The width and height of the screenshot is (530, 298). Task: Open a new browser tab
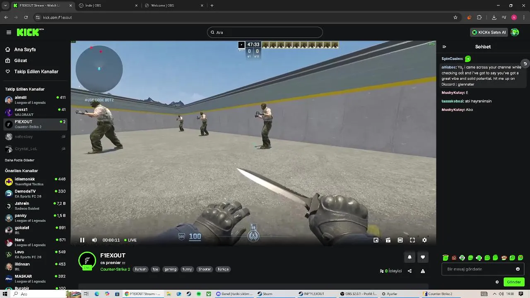pyautogui.click(x=212, y=5)
